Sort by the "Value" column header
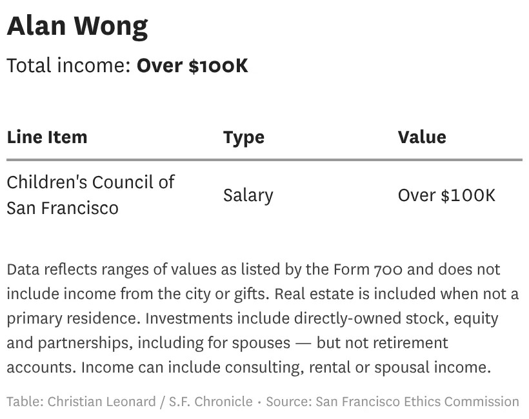This screenshot has height=419, width=529. pos(422,137)
